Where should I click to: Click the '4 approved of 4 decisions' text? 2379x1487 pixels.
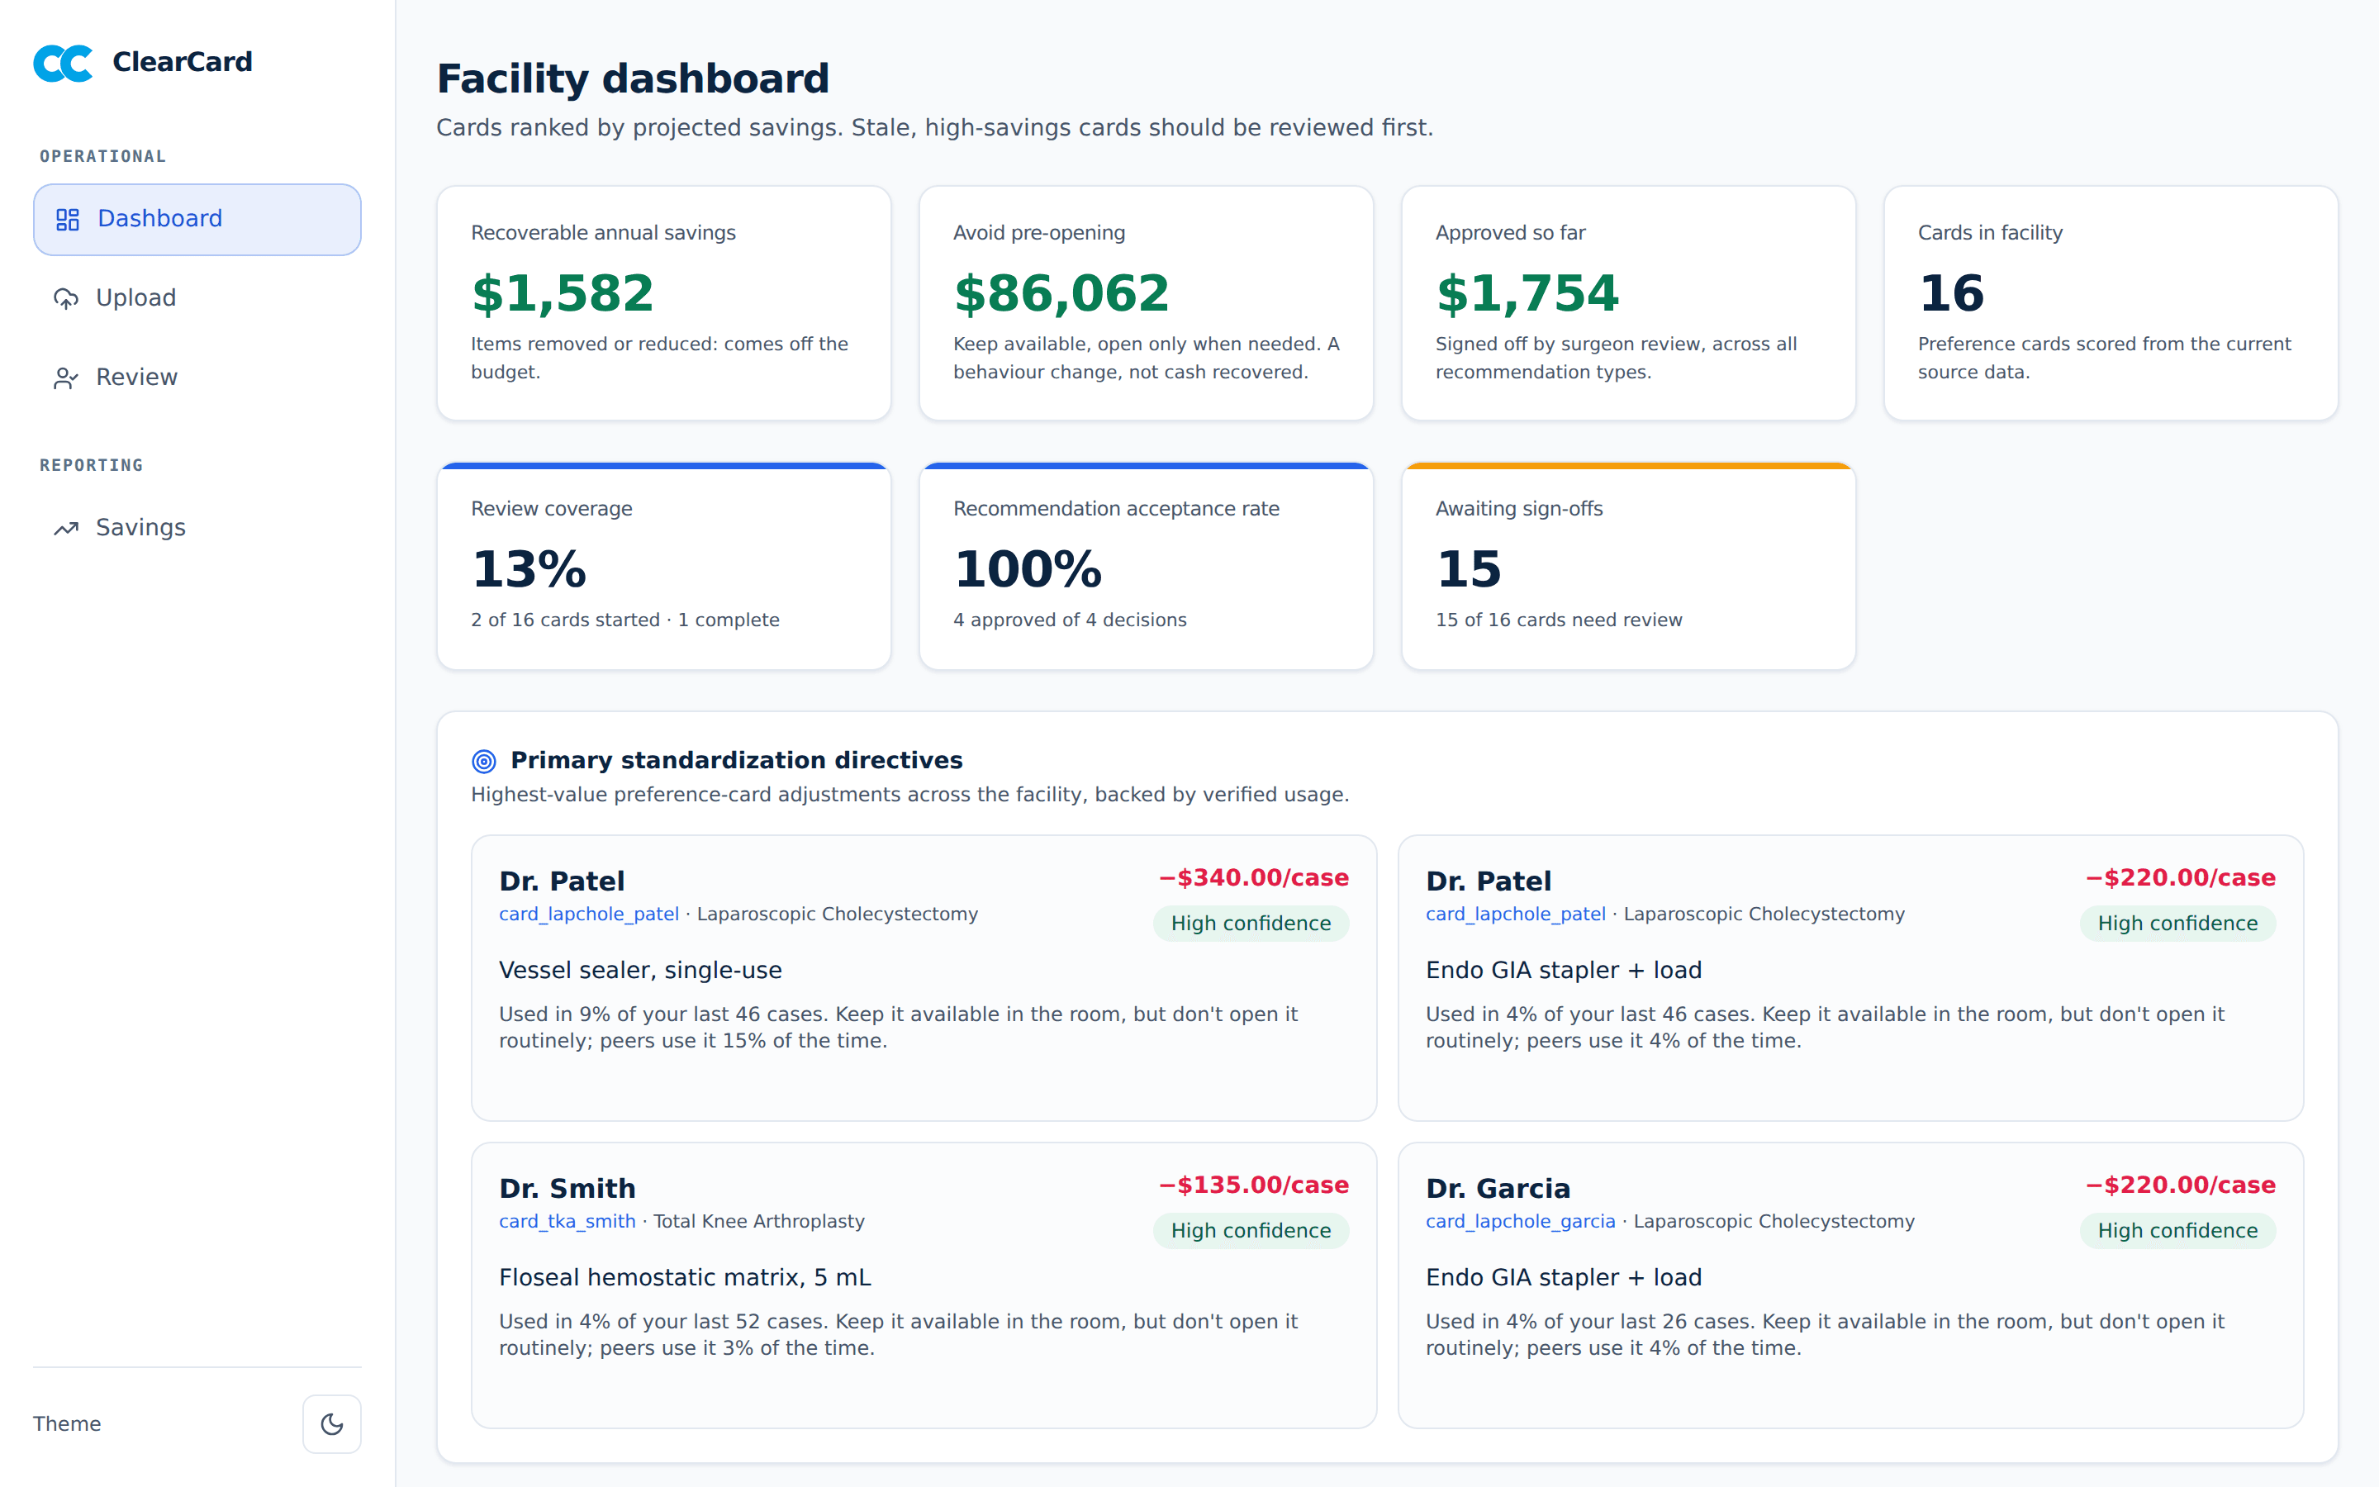[x=1070, y=620]
